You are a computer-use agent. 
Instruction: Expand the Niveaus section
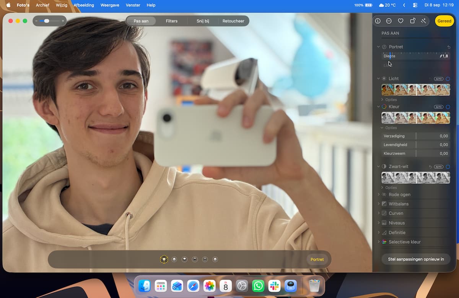pos(378,223)
